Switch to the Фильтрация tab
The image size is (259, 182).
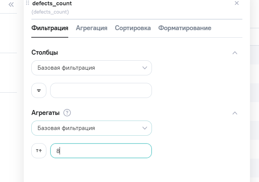(x=50, y=28)
